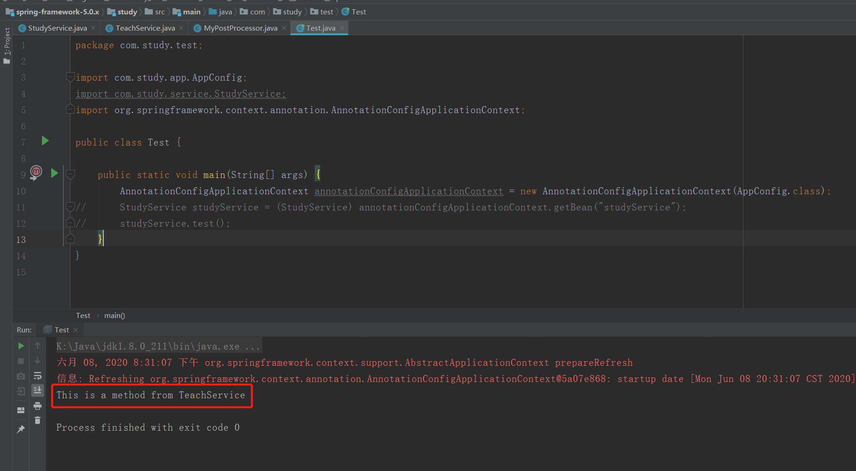Open the 1: Project tool window
This screenshot has width=856, height=471.
(x=6, y=45)
